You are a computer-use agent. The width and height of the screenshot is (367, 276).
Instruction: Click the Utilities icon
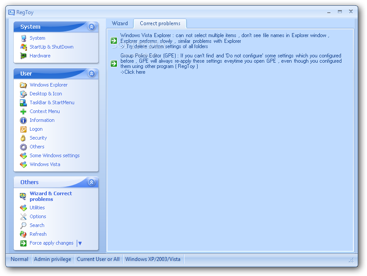click(23, 208)
